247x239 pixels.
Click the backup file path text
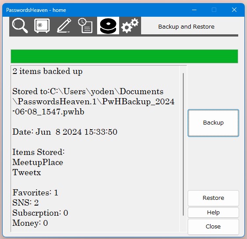coord(94,102)
